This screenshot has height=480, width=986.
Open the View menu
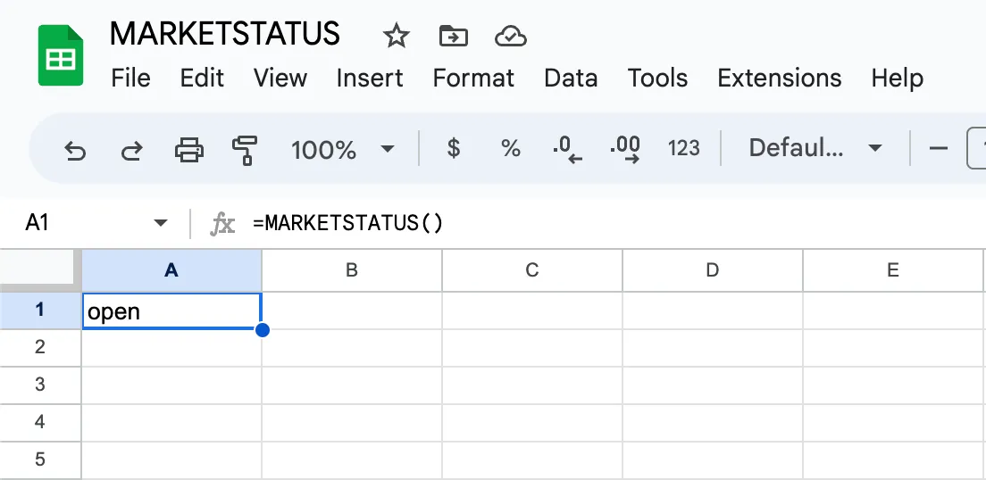(280, 79)
